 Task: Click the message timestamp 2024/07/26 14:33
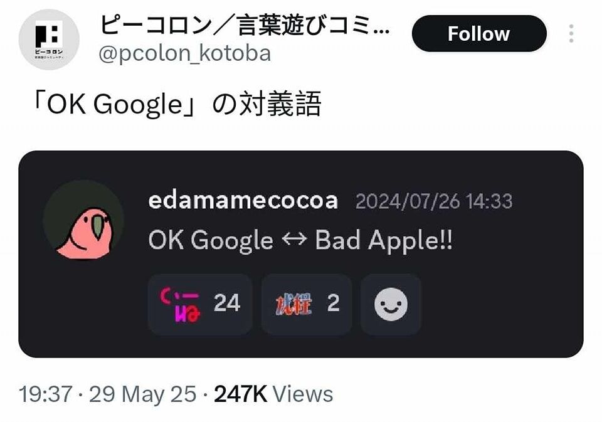coord(434,201)
